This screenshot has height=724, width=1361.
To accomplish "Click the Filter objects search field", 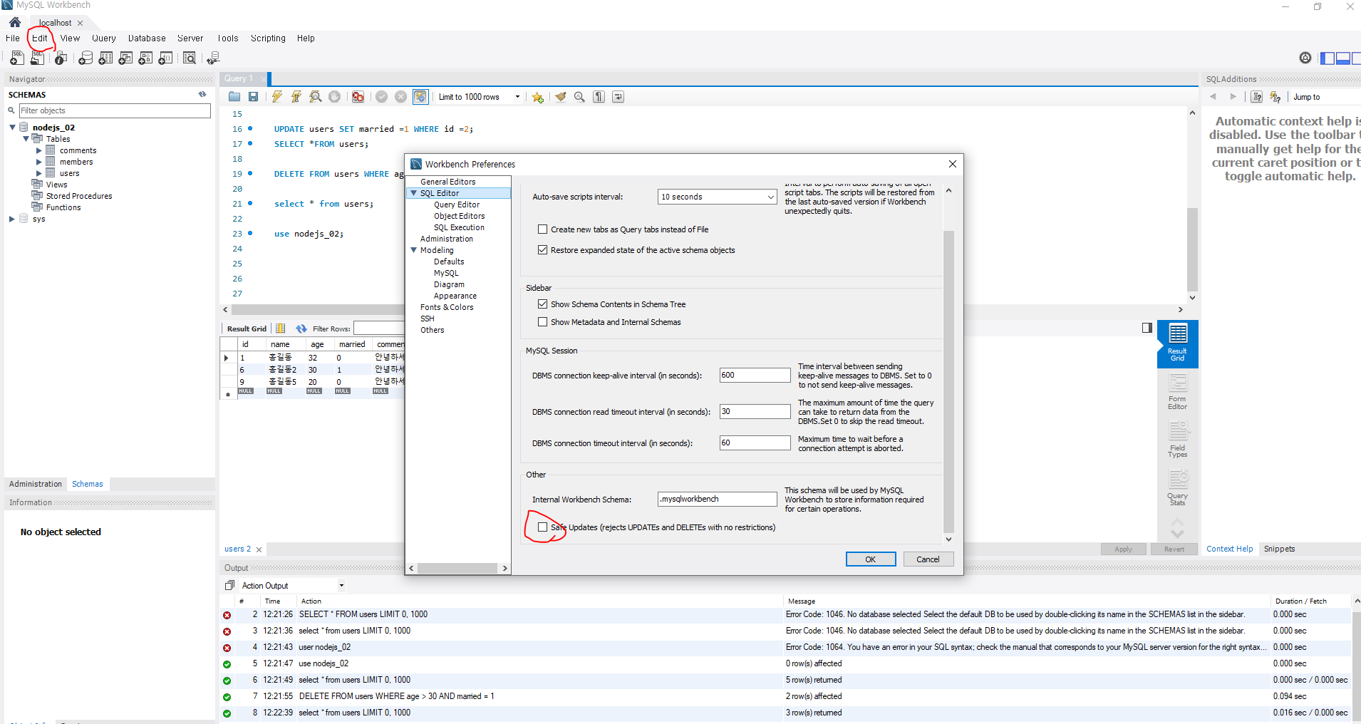I will point(114,110).
